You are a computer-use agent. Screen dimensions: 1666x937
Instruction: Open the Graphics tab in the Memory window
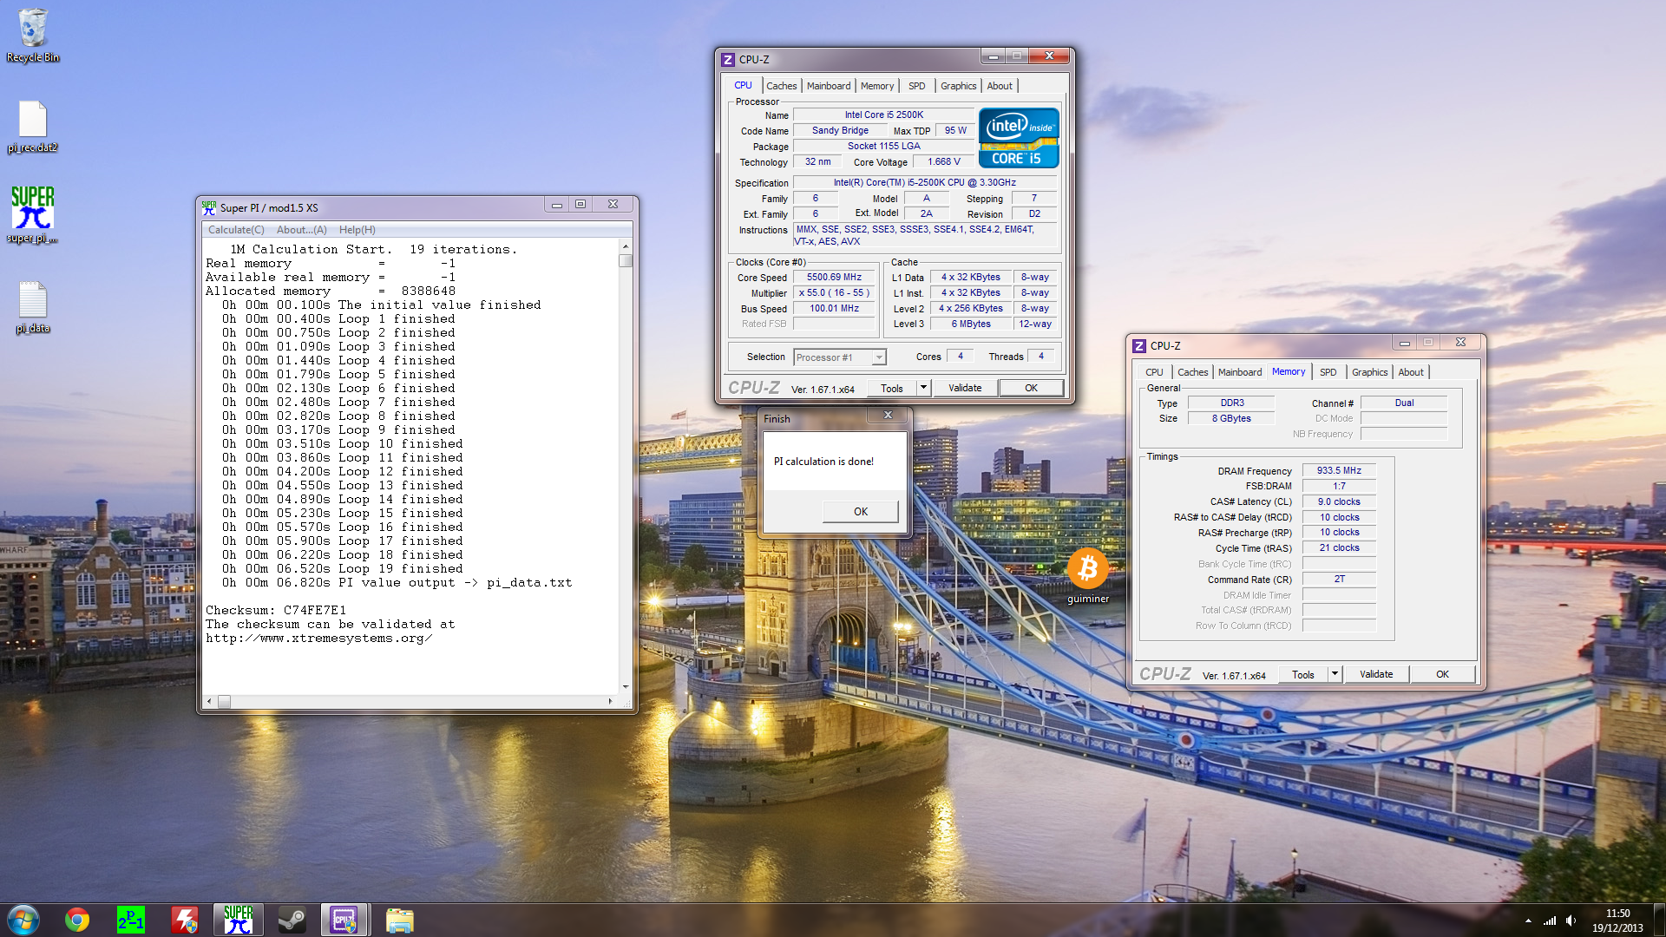[x=1370, y=372]
